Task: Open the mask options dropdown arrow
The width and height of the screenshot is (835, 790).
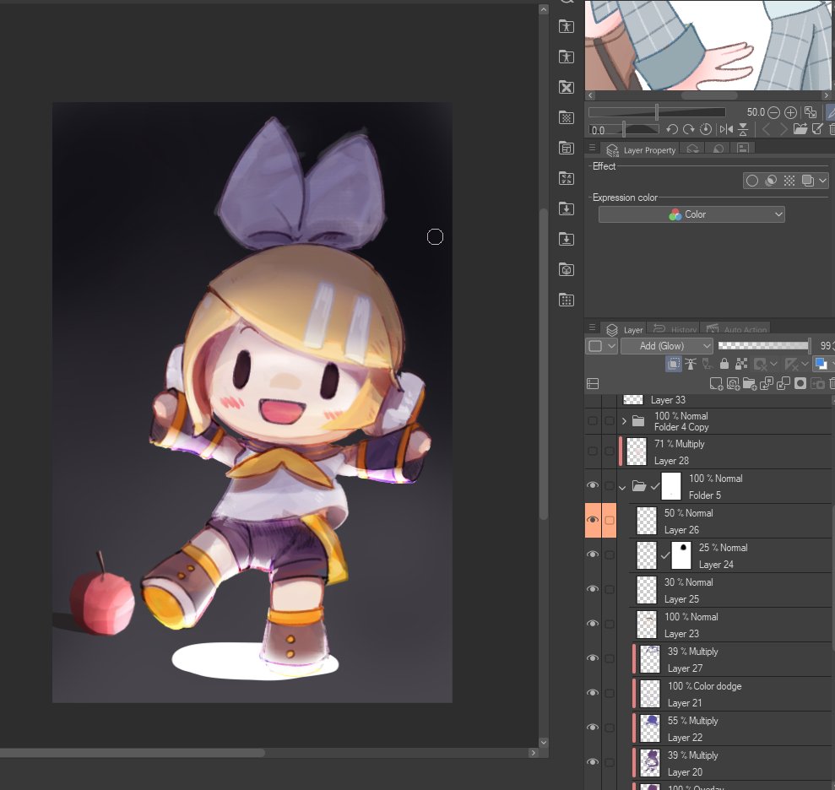Action: pos(773,364)
